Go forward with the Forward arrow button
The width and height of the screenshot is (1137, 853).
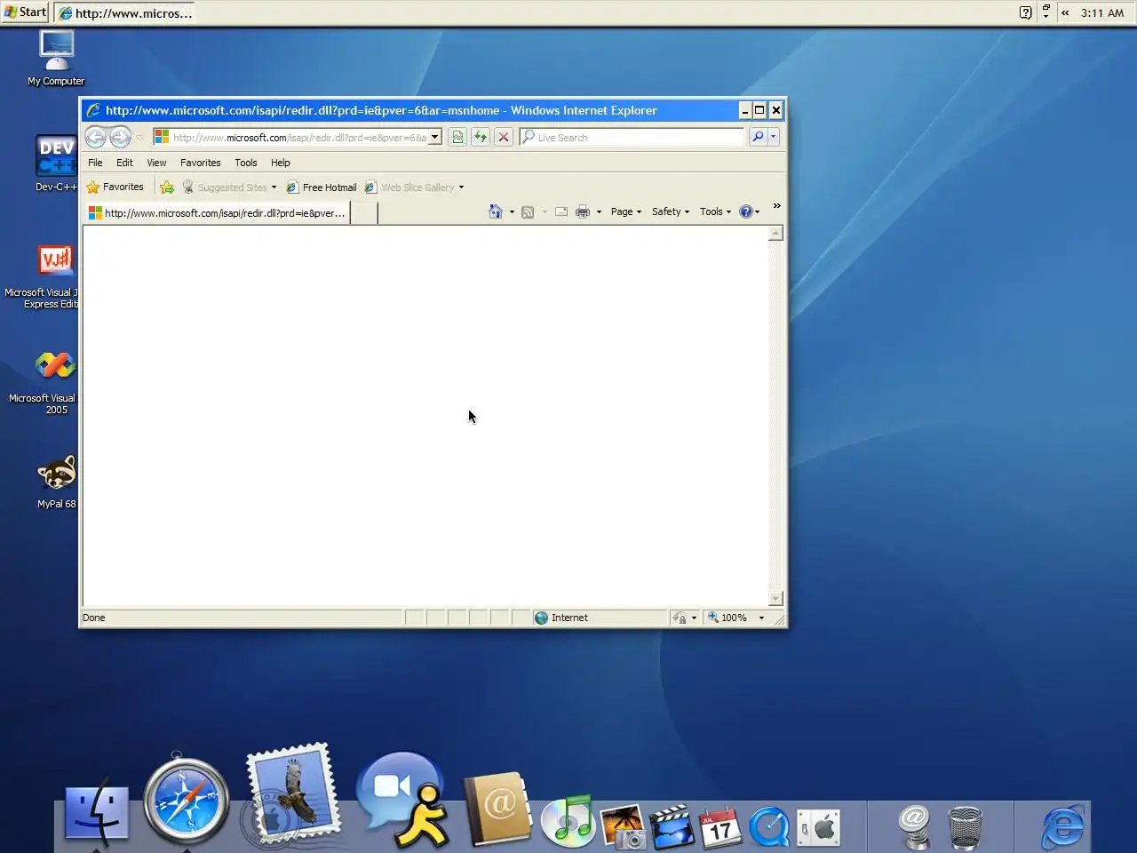point(120,137)
